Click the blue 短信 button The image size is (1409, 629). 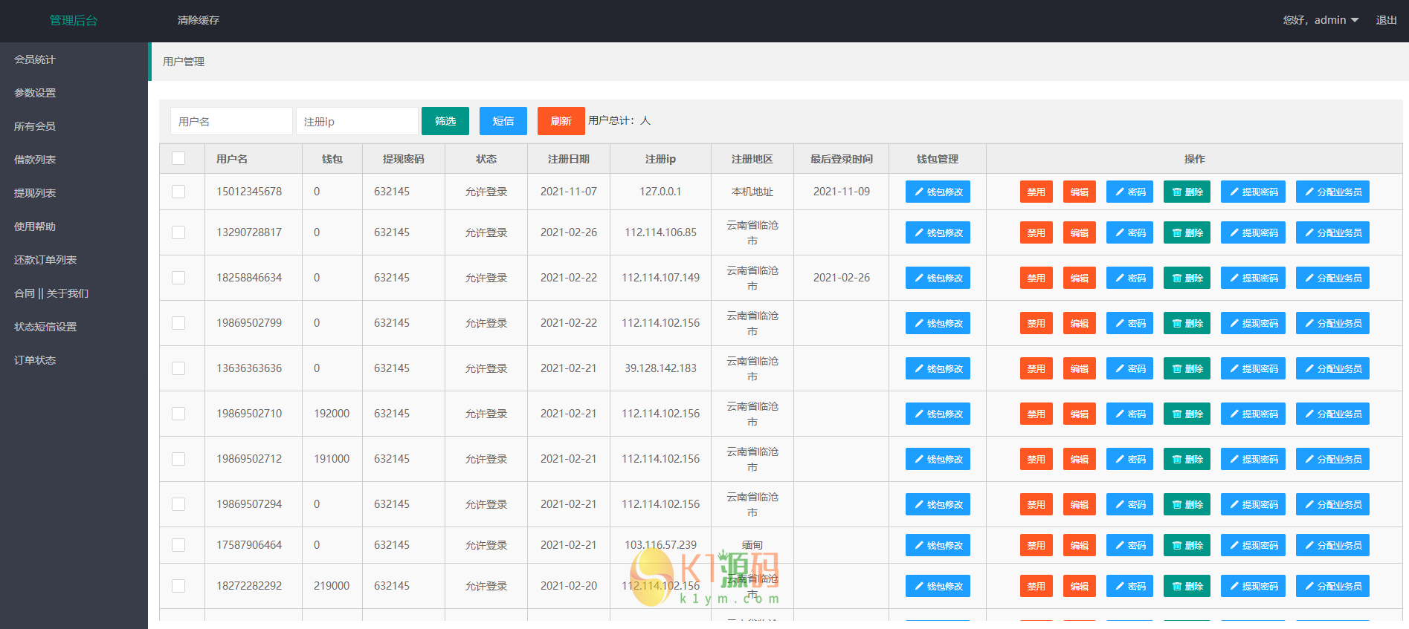pos(503,121)
